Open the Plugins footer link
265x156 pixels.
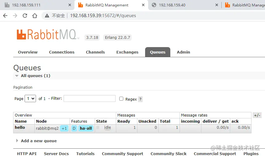click(251, 154)
